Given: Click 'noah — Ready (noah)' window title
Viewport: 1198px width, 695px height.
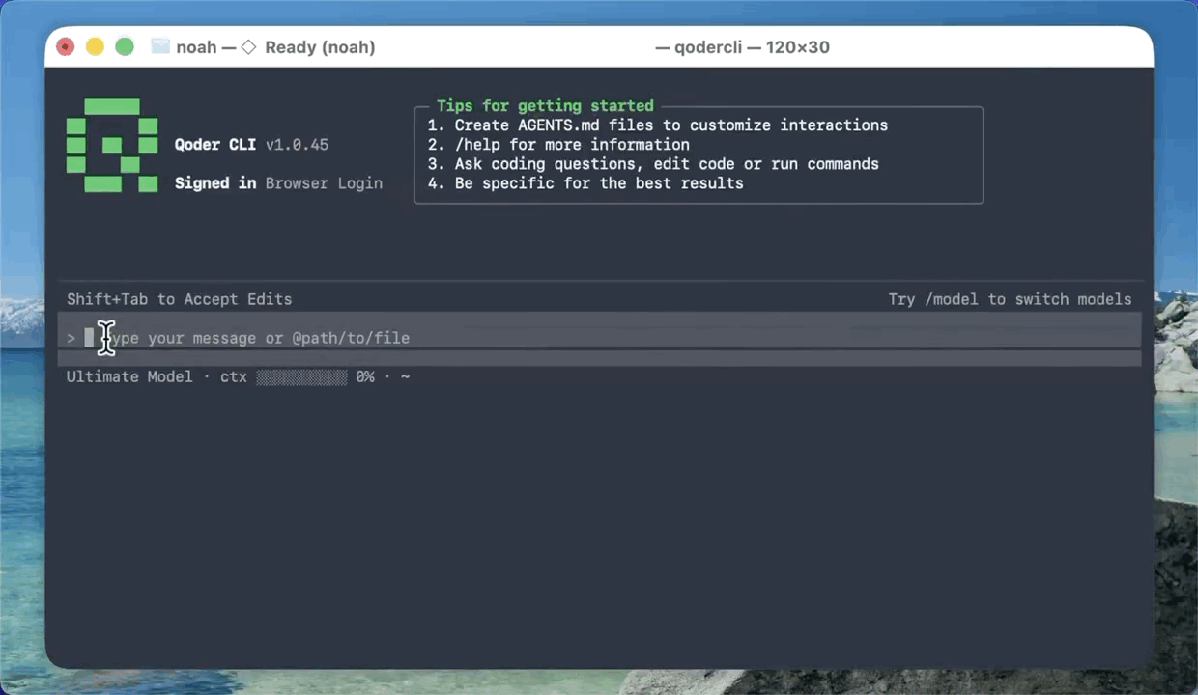Looking at the screenshot, I should pos(275,47).
